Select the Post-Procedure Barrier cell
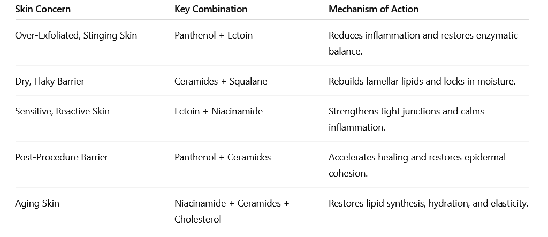The height and width of the screenshot is (237, 548). [x=62, y=157]
